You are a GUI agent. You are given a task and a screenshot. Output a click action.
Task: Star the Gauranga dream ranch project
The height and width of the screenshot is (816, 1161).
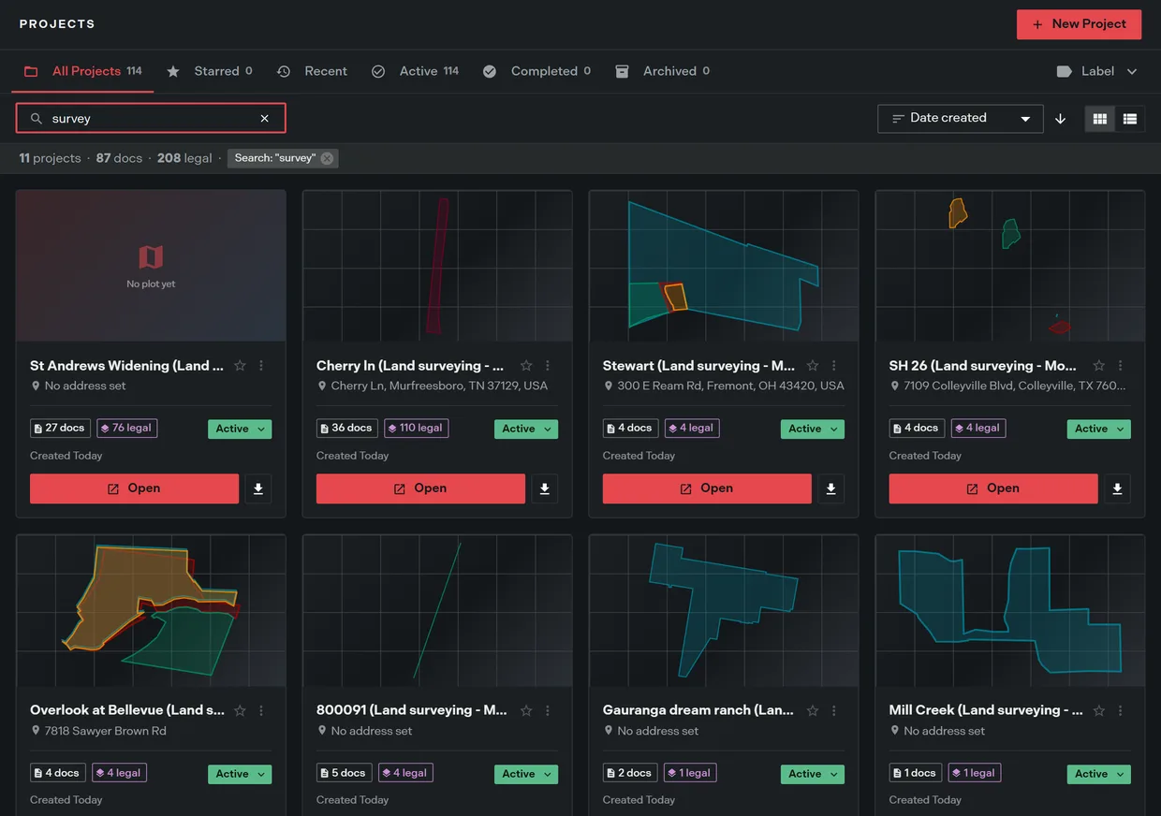click(813, 710)
